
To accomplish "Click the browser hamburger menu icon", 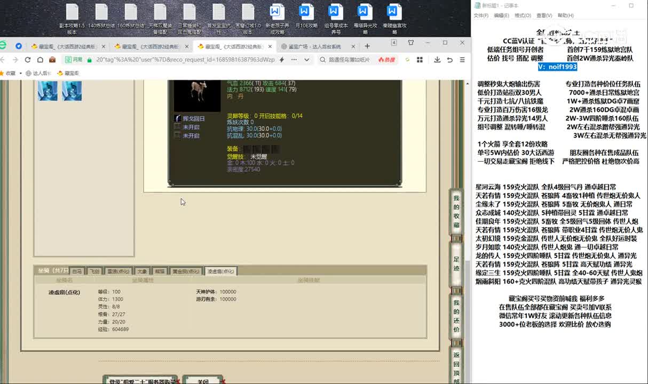I will (x=462, y=60).
